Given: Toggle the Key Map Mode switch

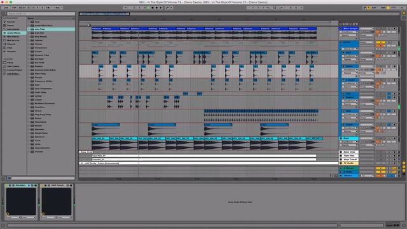Looking at the screenshot, I should pos(374,8).
